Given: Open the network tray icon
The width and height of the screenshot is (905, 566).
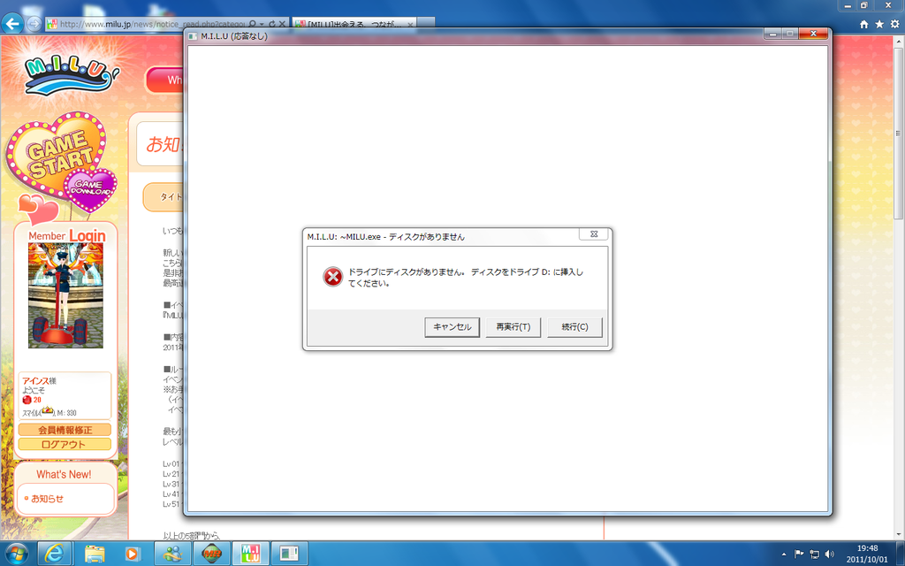Looking at the screenshot, I should coord(814,555).
